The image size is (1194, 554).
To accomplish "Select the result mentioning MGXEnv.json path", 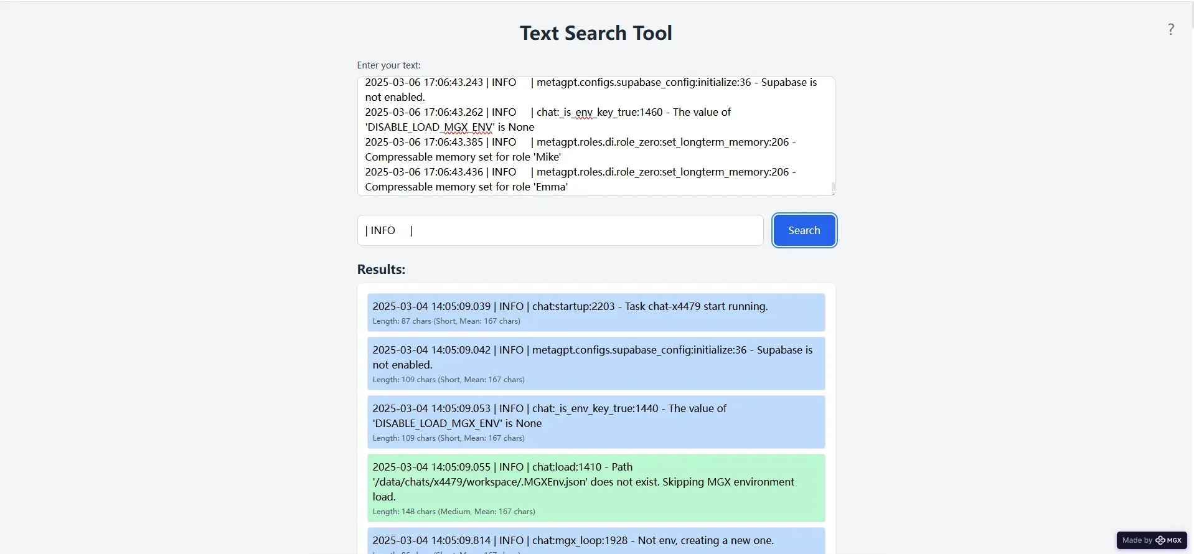I will 596,488.
